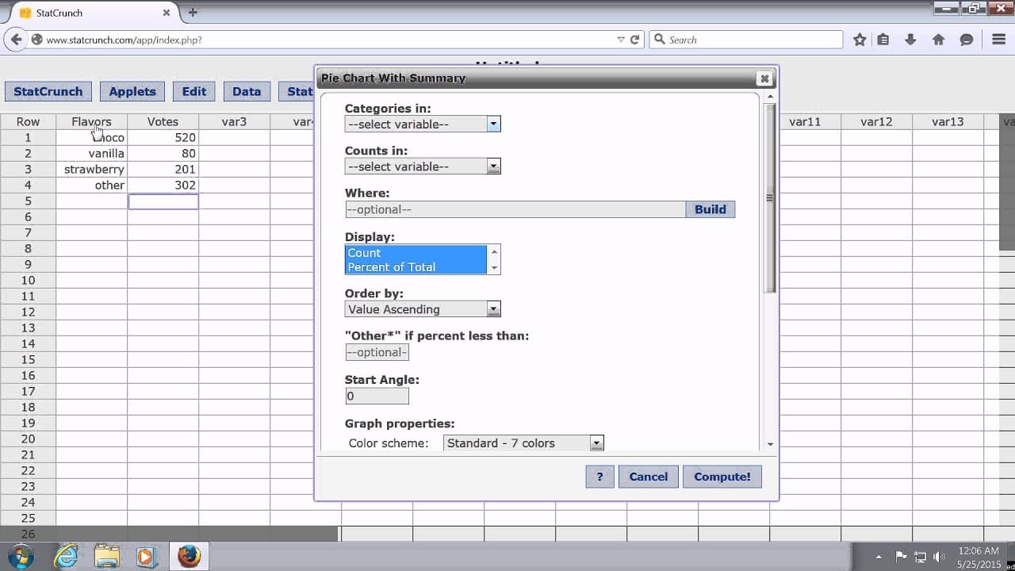
Task: Close the Pie Chart With Summary dialog
Action: 764,78
